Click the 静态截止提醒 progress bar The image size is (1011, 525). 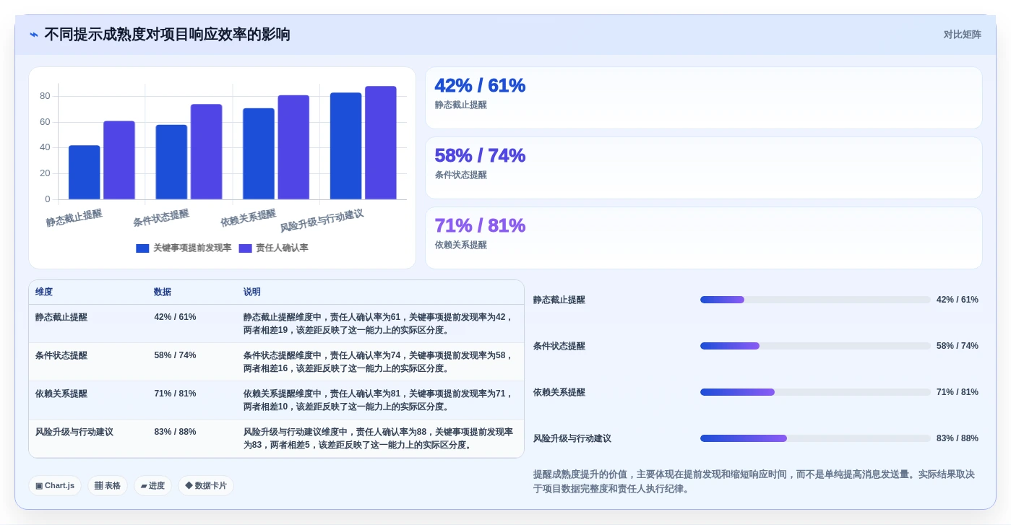pyautogui.click(x=815, y=300)
